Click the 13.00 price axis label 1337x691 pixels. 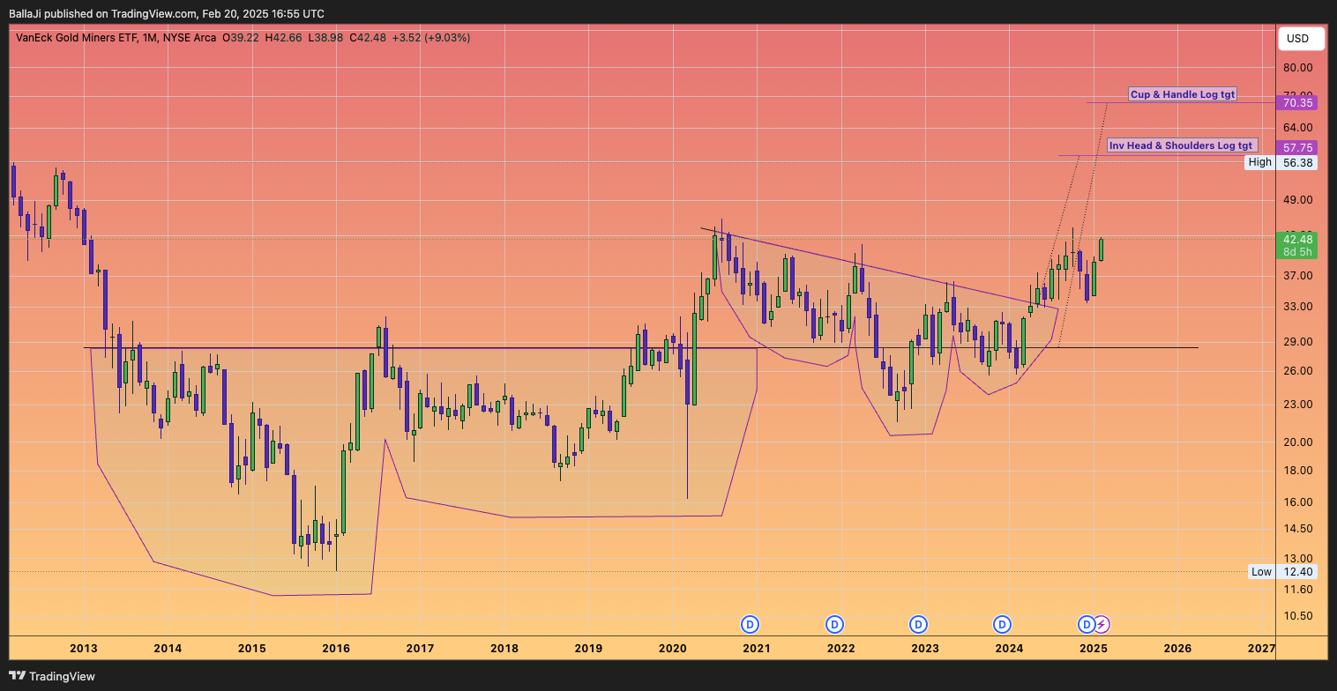pos(1299,559)
